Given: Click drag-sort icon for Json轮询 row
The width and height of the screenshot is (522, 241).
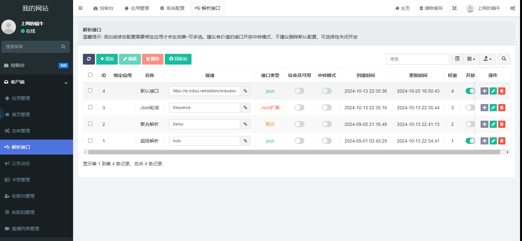Looking at the screenshot, I should [484, 108].
